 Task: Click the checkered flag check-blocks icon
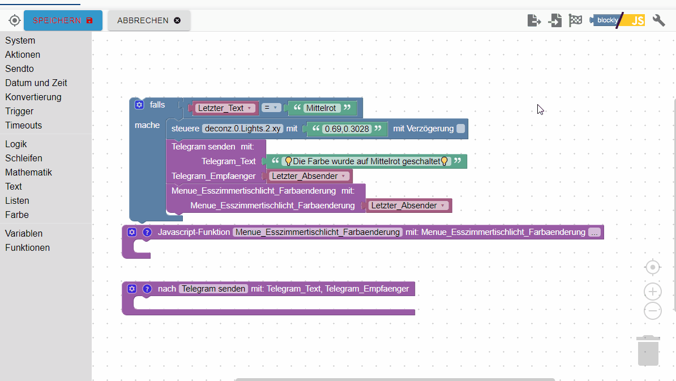pos(576,20)
